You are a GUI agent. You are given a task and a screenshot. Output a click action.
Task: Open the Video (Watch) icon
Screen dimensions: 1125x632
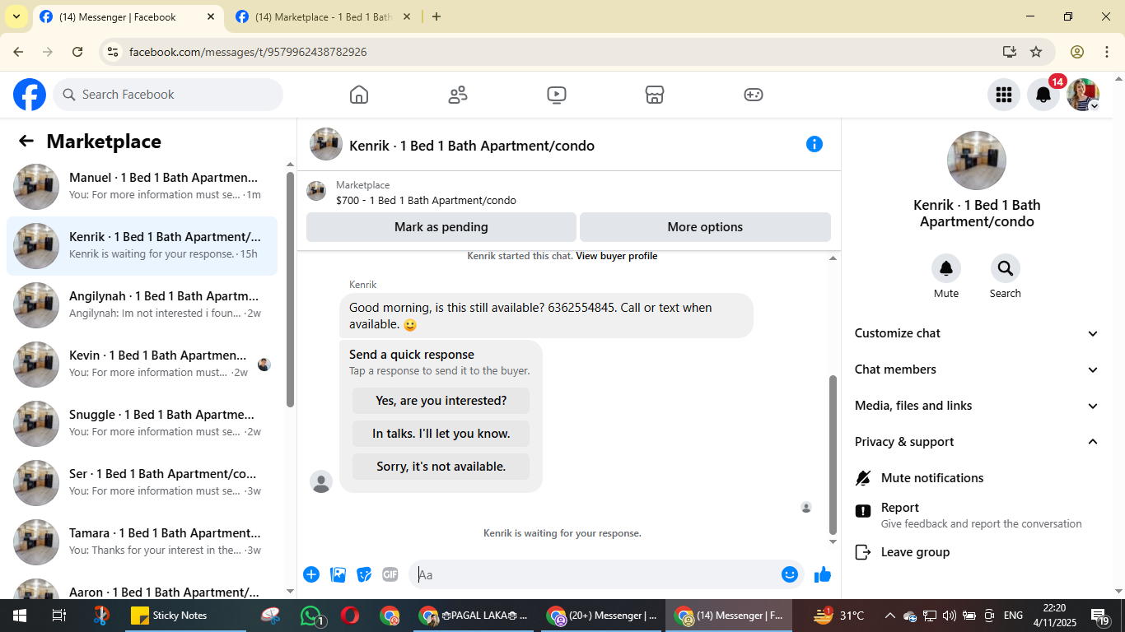pyautogui.click(x=557, y=95)
